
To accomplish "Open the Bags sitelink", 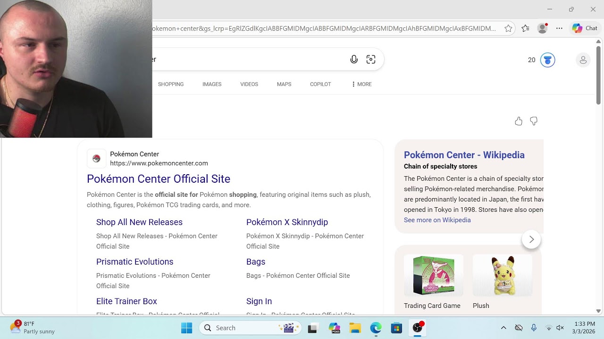I will (256, 262).
